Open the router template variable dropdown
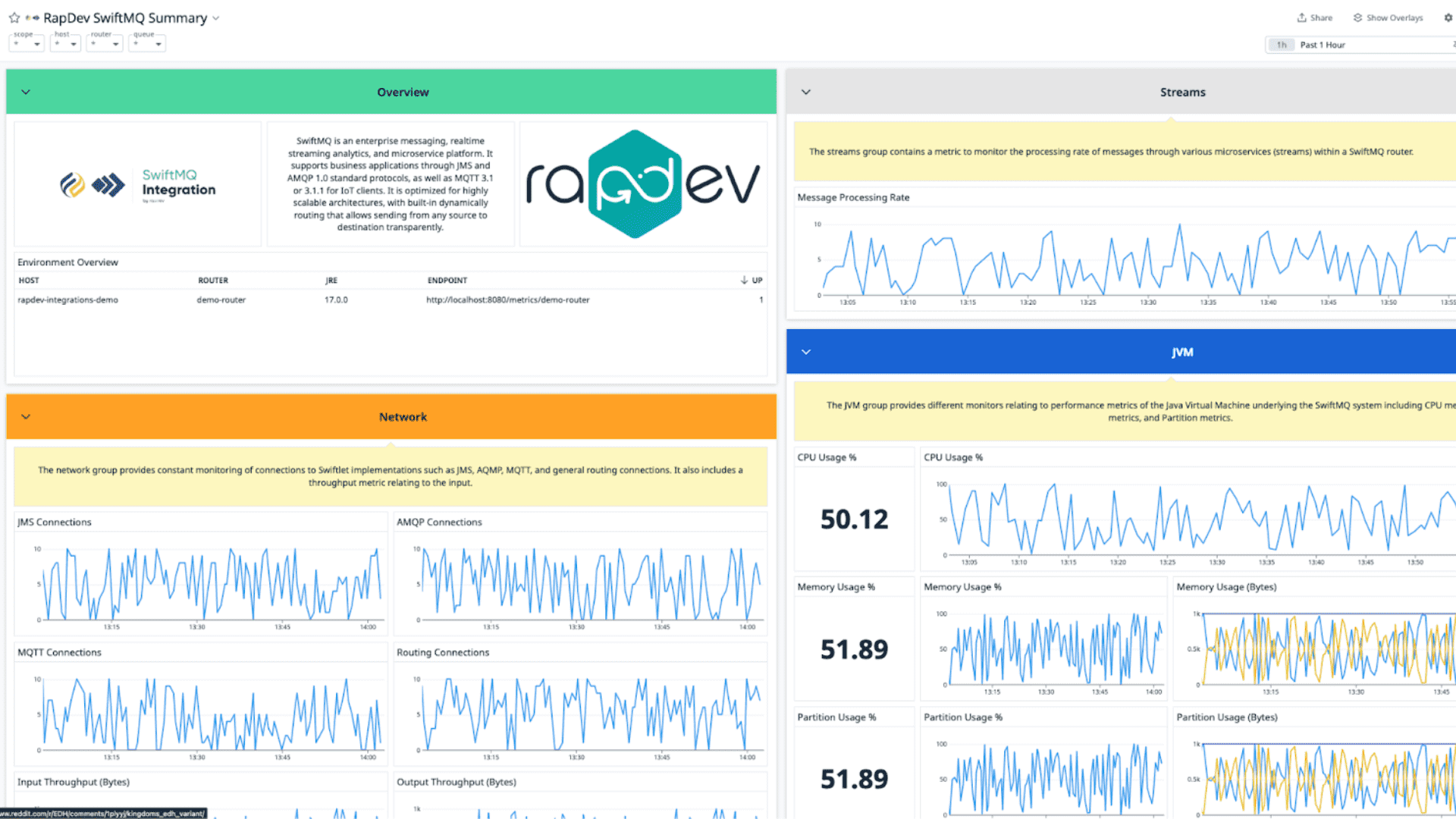The height and width of the screenshot is (819, 1456). click(x=105, y=43)
